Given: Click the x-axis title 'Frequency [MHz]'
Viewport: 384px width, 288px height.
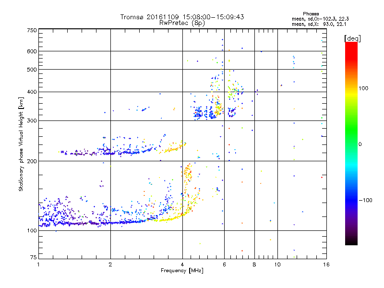Looking at the screenshot, I should pos(182,271).
